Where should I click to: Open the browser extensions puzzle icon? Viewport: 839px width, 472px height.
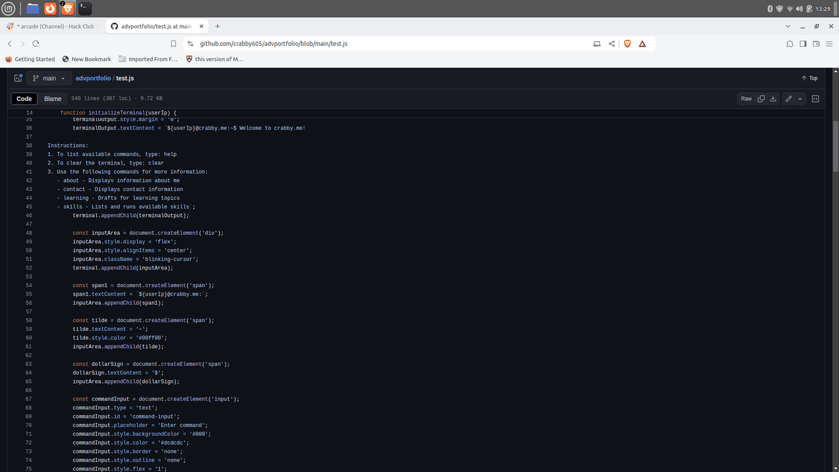pyautogui.click(x=790, y=44)
